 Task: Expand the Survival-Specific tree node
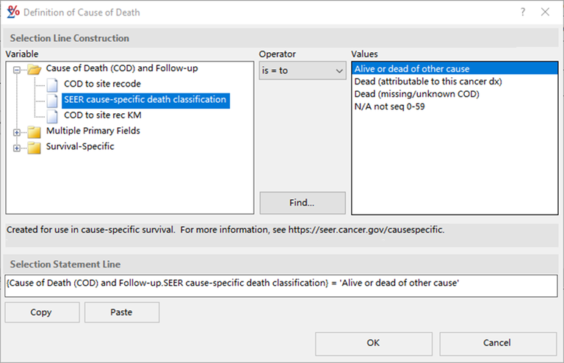point(17,147)
